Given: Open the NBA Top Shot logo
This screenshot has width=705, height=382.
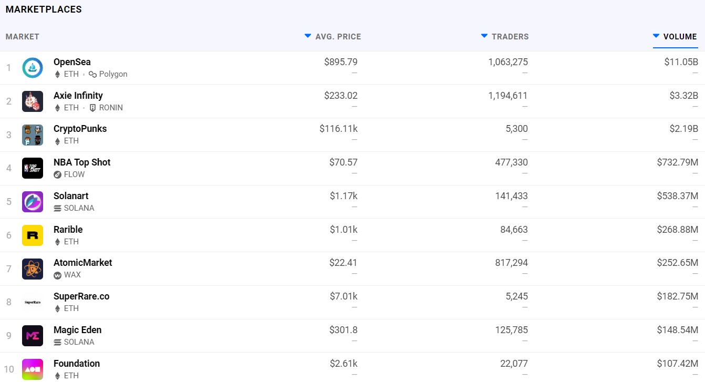Looking at the screenshot, I should (33, 168).
